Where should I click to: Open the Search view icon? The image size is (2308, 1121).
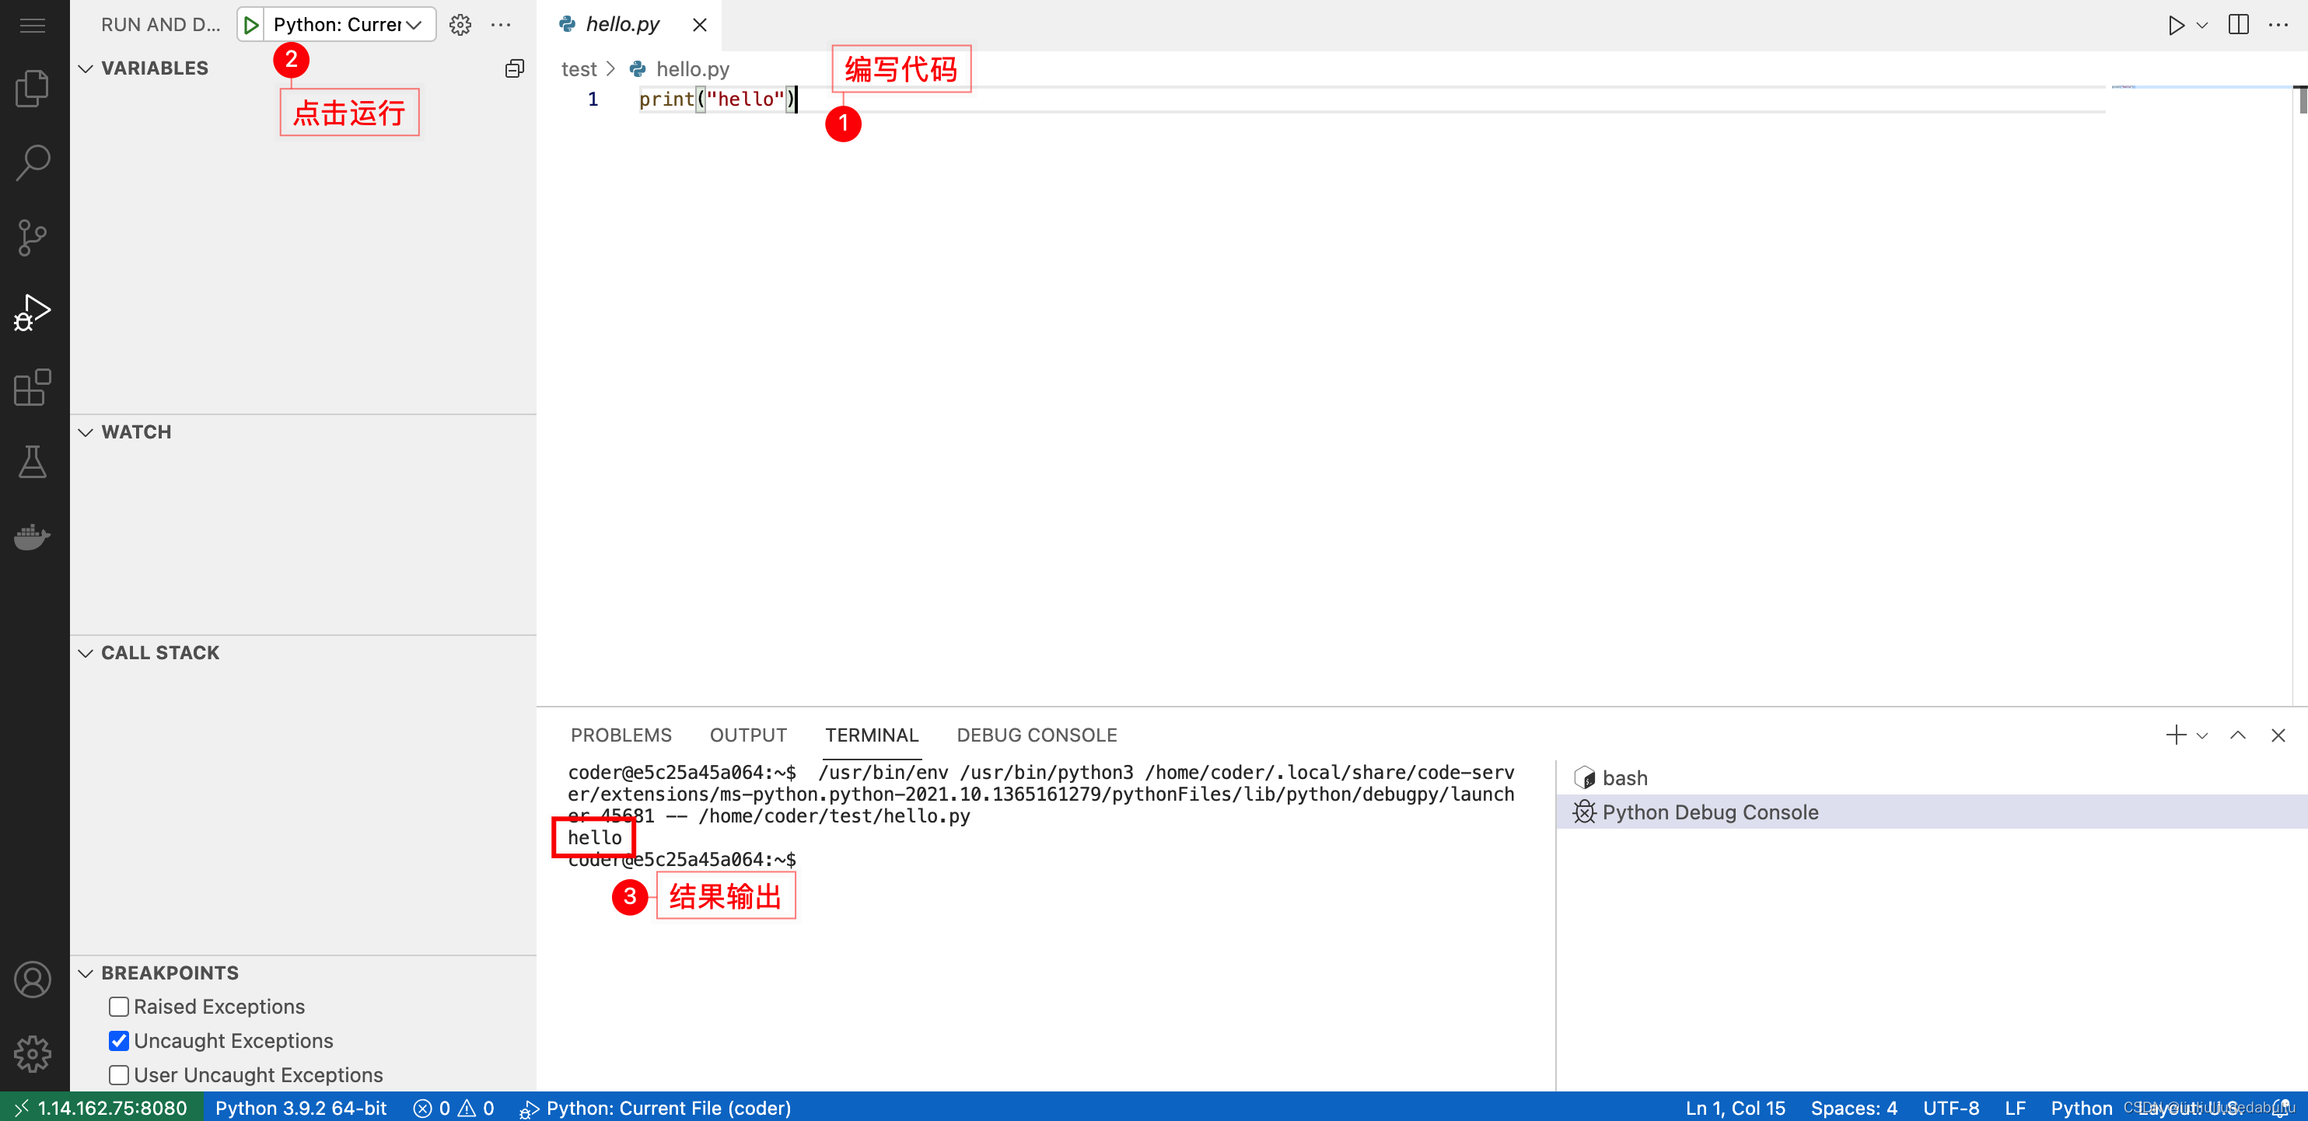32,162
